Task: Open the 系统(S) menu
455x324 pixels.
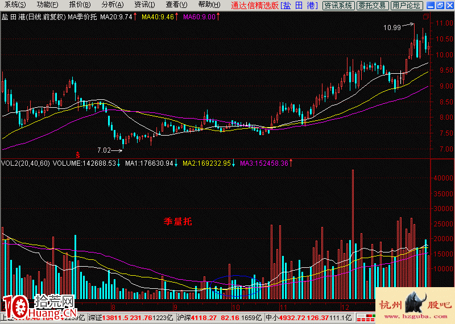Action: 15,5
